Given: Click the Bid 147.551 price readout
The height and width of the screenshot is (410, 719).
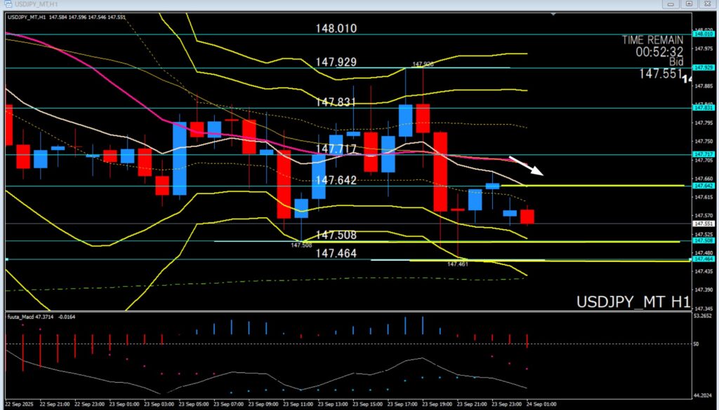Looking at the screenshot, I should click(661, 73).
